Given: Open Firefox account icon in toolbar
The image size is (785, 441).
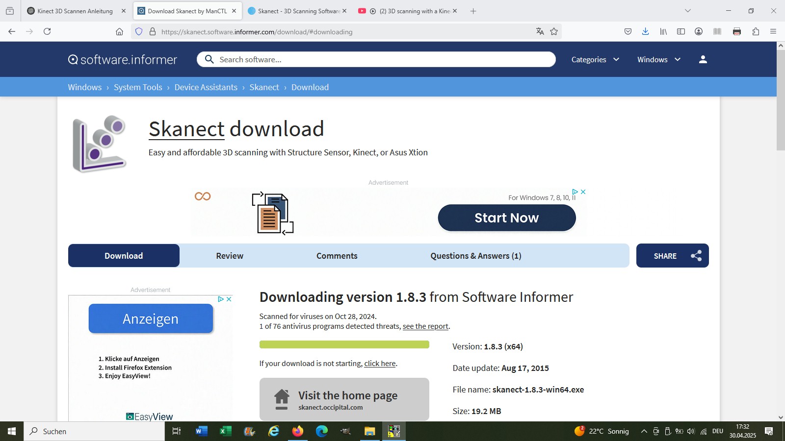Looking at the screenshot, I should click(x=699, y=31).
